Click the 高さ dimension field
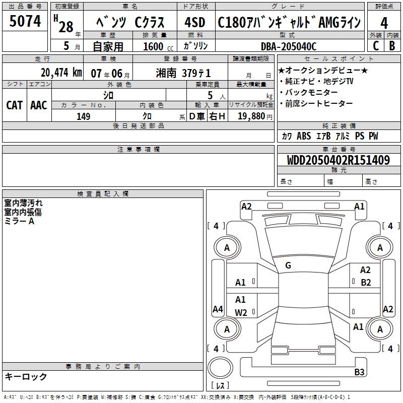This screenshot has width=403, height=403. click(381, 180)
